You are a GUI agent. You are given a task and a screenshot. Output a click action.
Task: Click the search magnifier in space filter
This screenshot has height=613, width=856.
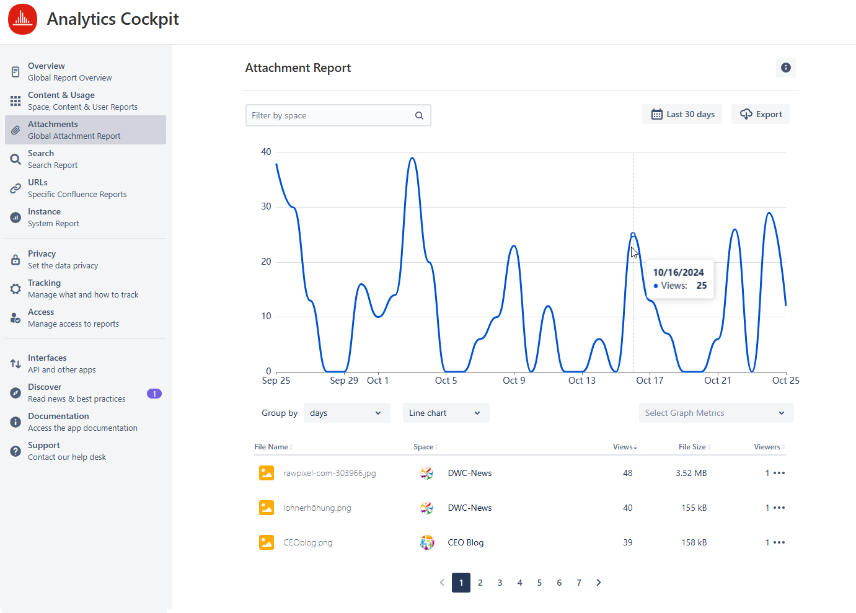(x=419, y=116)
